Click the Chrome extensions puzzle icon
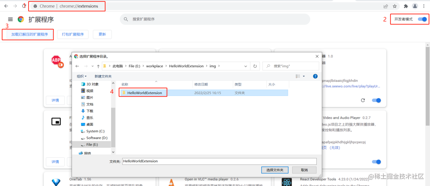This screenshot has width=430, height=186. [x=406, y=6]
